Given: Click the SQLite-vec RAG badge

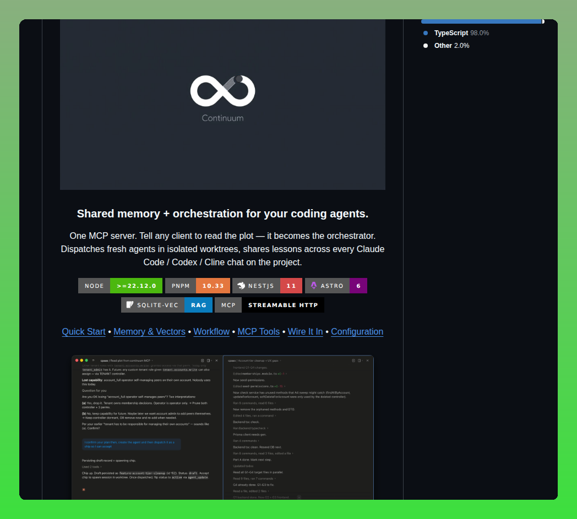Looking at the screenshot, I should click(167, 305).
